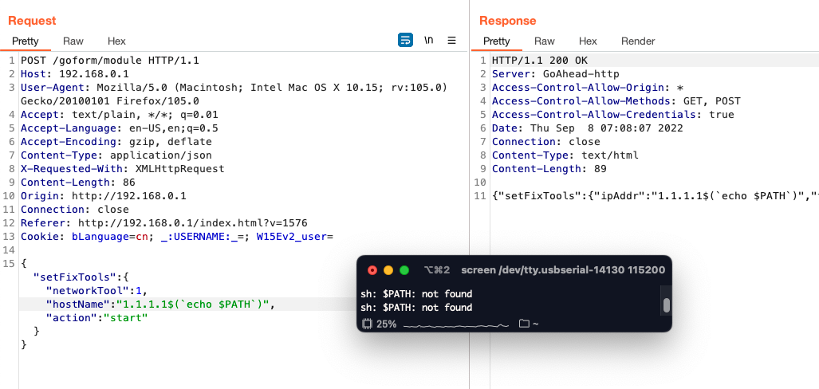Click the Response 'Content-Length: 89' header

click(549, 169)
